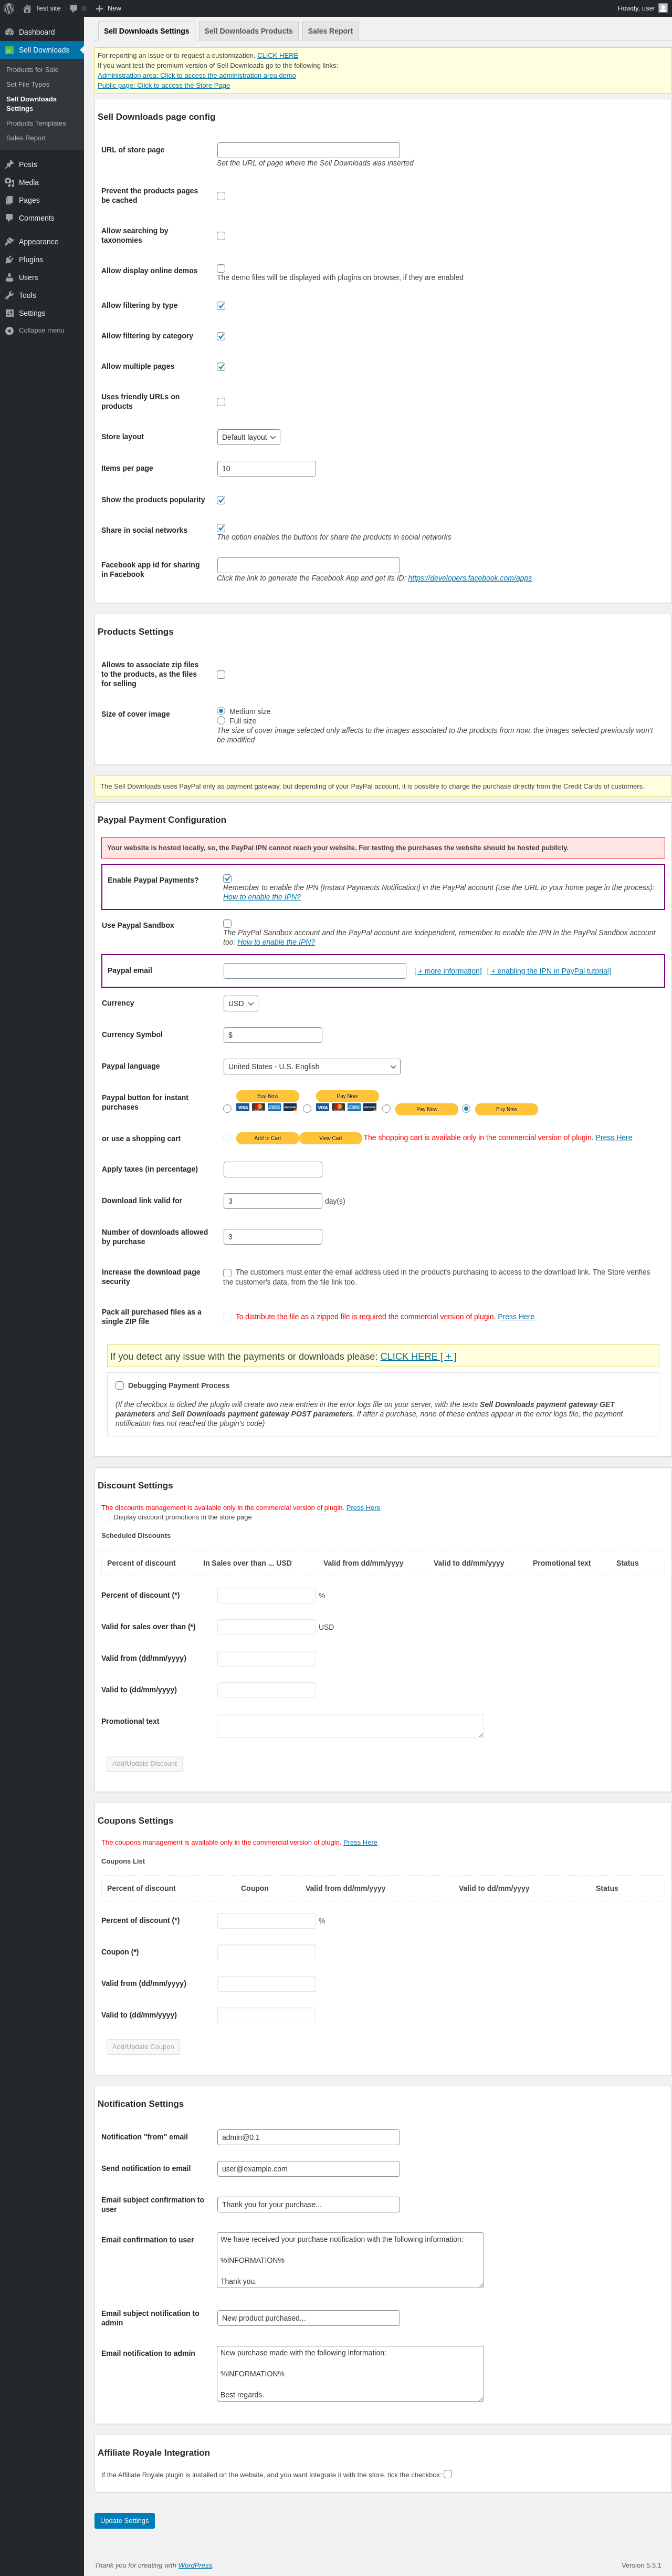Open the Sales Report tab
The height and width of the screenshot is (2576, 672).
(x=330, y=31)
